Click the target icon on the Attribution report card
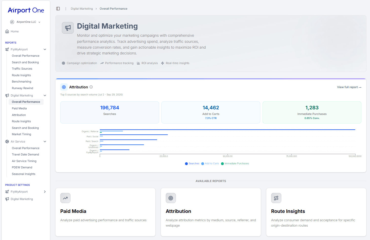This screenshot has width=370, height=240. (171, 198)
